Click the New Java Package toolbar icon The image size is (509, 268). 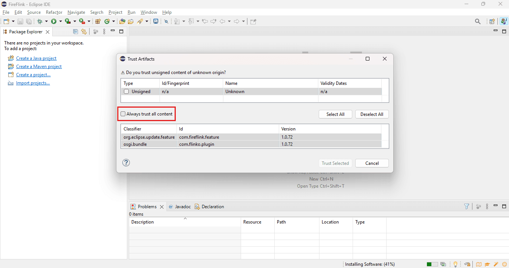coord(98,22)
